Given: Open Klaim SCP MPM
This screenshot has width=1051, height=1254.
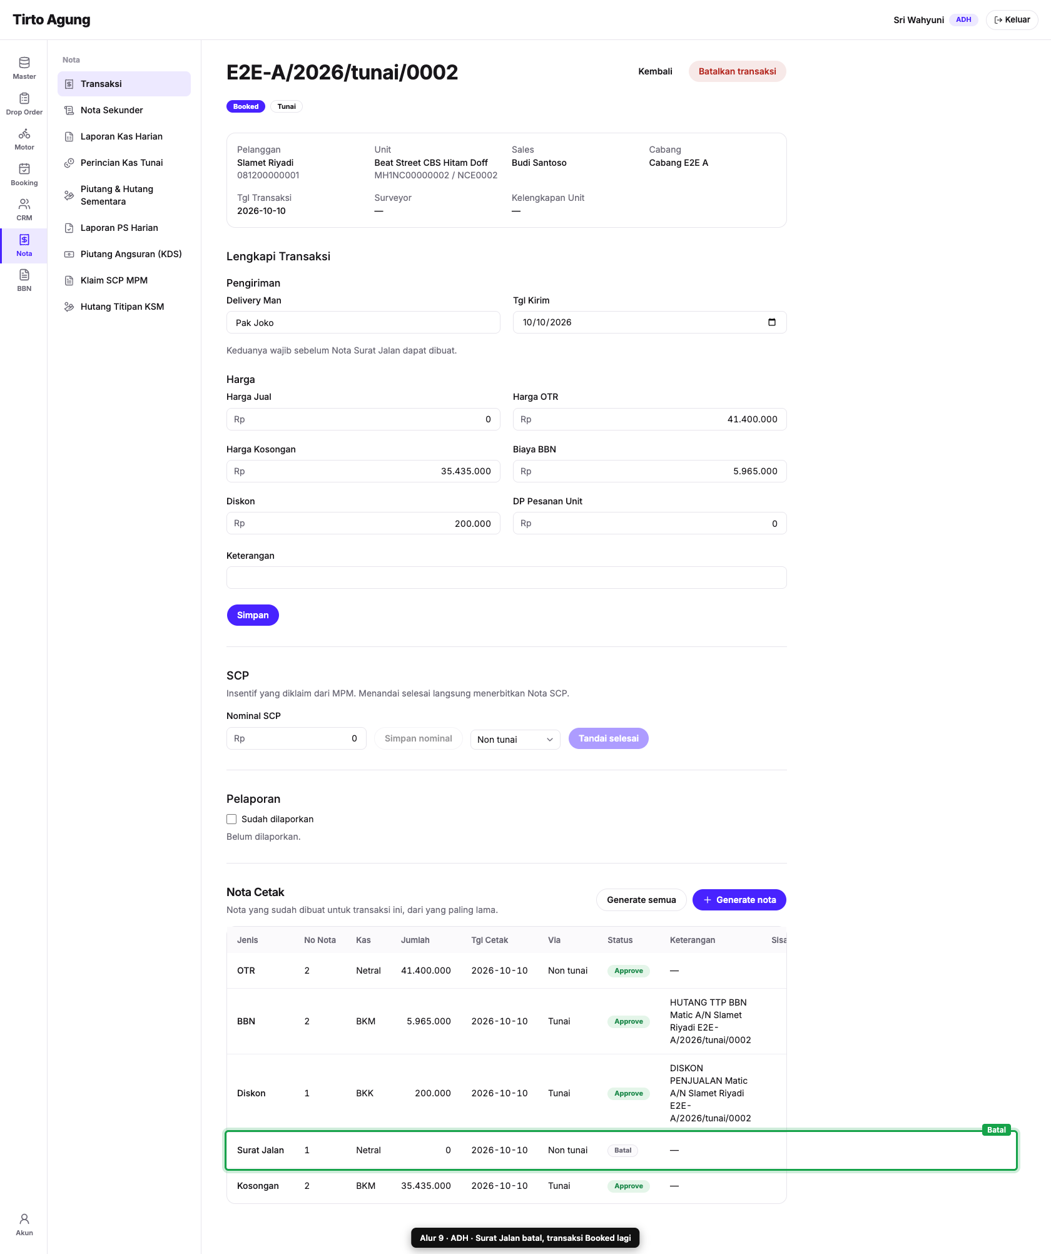Looking at the screenshot, I should click(124, 280).
